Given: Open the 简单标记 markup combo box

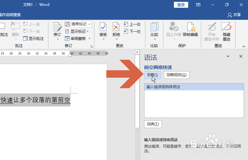Looking at the screenshot, I should (81, 24).
